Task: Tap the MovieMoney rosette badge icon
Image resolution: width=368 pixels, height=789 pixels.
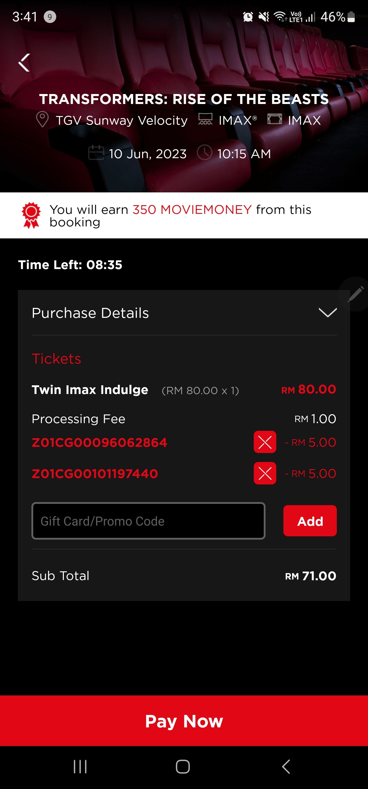Action: tap(31, 215)
